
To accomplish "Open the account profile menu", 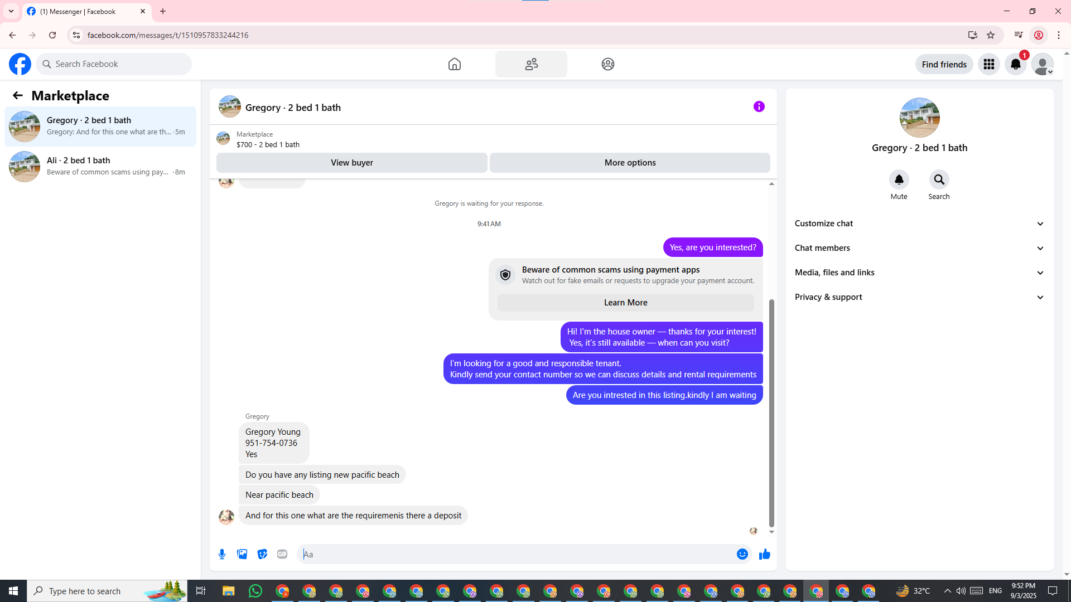I will (1043, 64).
